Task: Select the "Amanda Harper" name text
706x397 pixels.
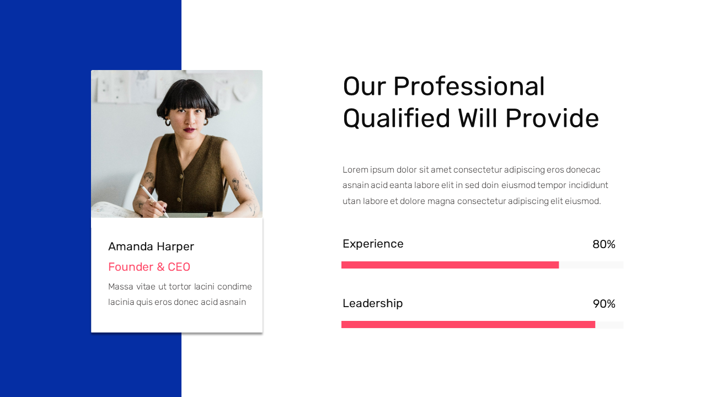Action: click(x=151, y=246)
